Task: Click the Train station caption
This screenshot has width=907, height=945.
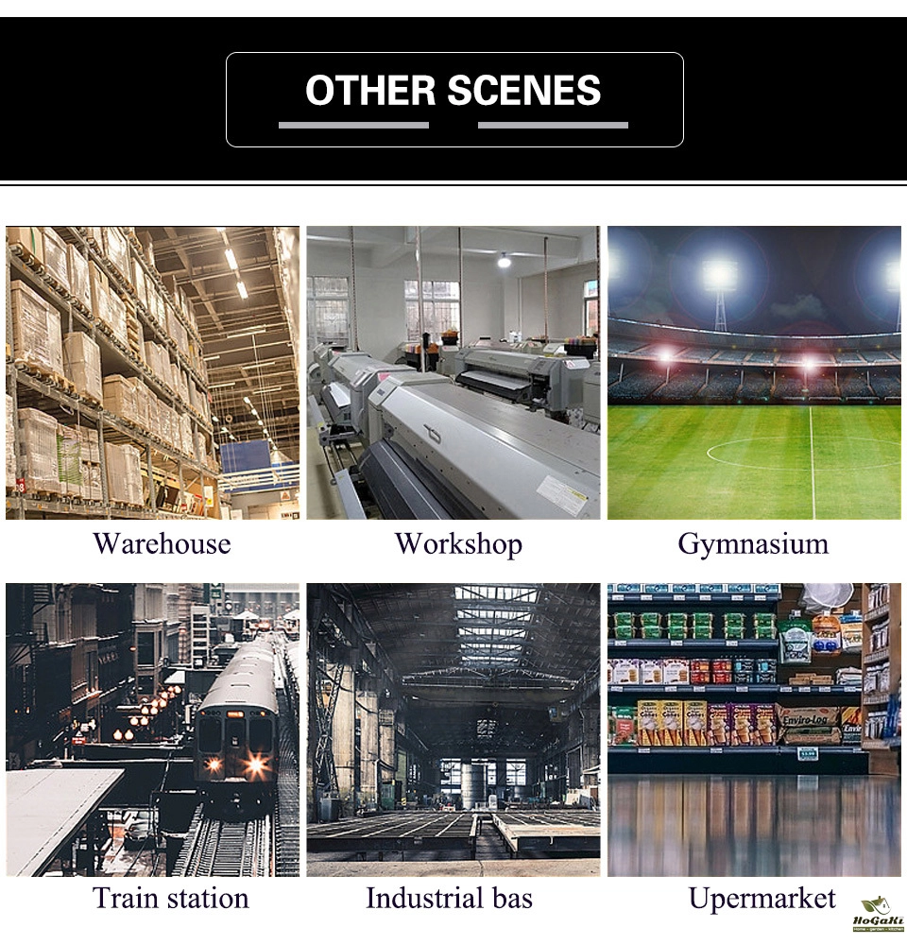Action: coord(171,898)
